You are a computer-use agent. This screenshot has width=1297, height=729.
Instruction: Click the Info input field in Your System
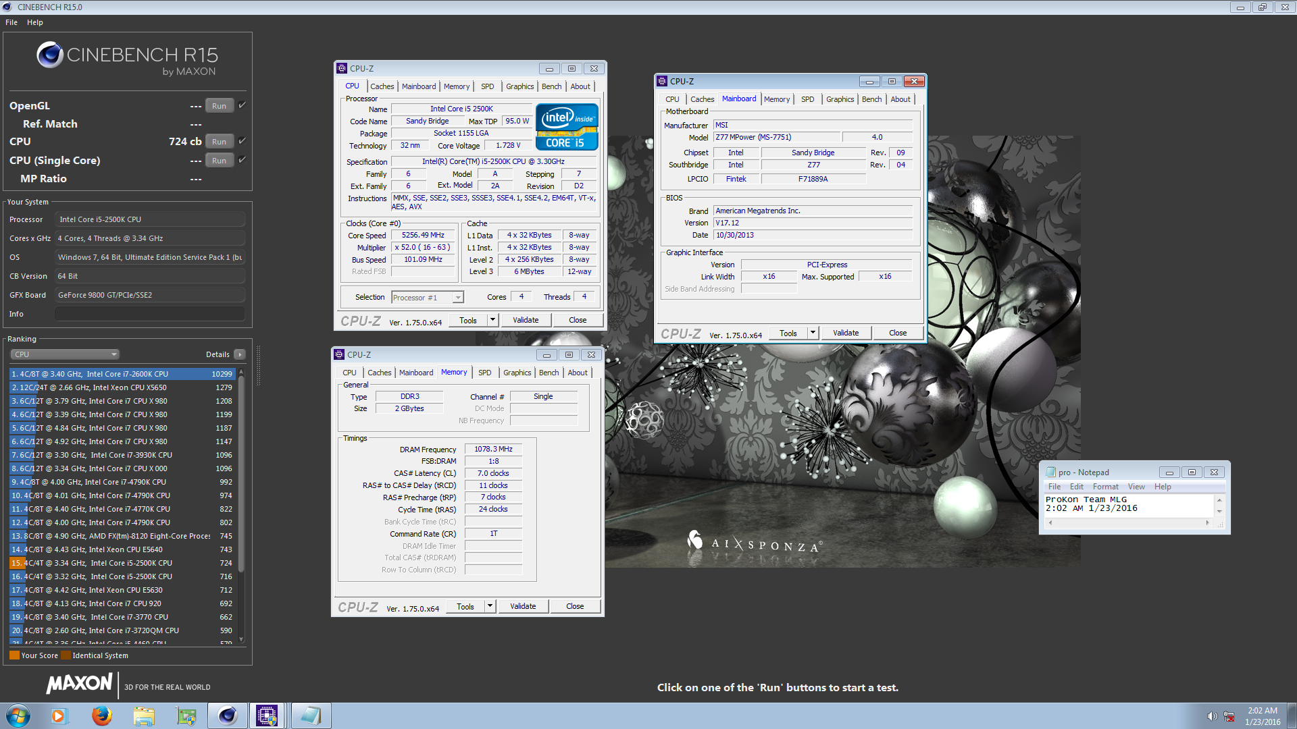(x=150, y=314)
